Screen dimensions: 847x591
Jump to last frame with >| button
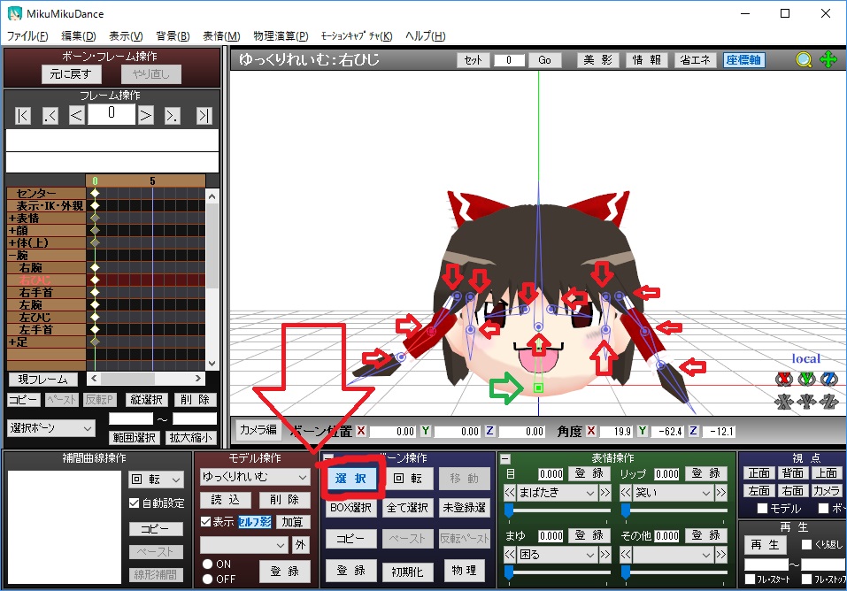coord(204,115)
